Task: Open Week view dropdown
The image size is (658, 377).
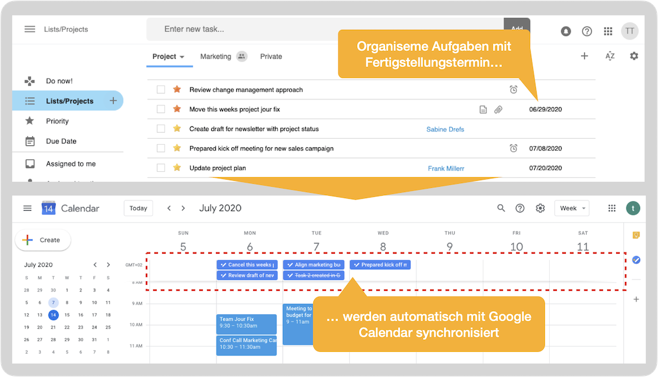Action: tap(572, 208)
